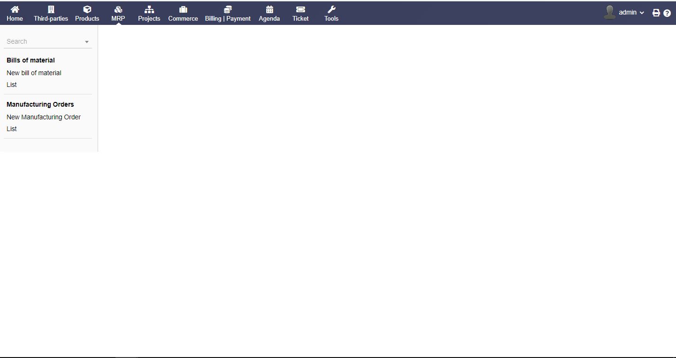
Task: Open the admin user dropdown
Action: [x=631, y=13]
